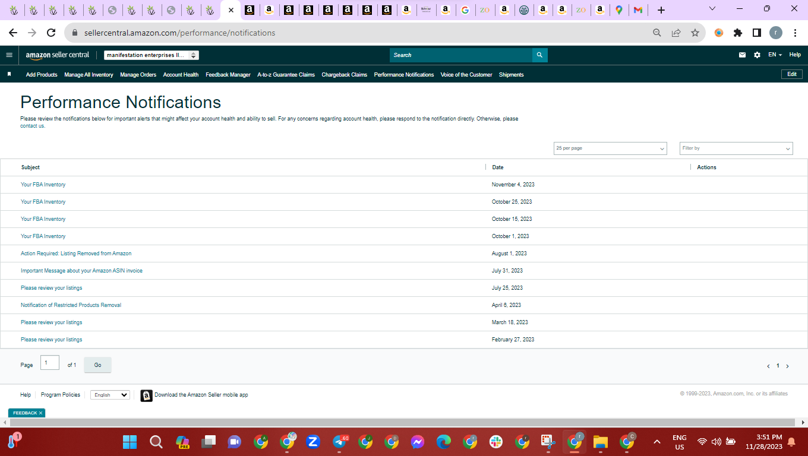Open the Chrome profile avatar
Viewport: 808px width, 456px height.
tap(776, 33)
